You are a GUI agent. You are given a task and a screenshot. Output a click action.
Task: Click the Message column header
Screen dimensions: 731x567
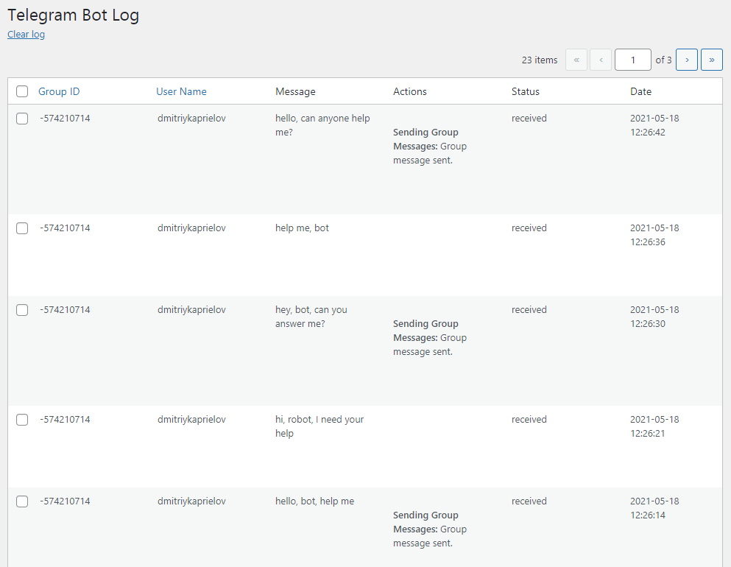point(295,91)
